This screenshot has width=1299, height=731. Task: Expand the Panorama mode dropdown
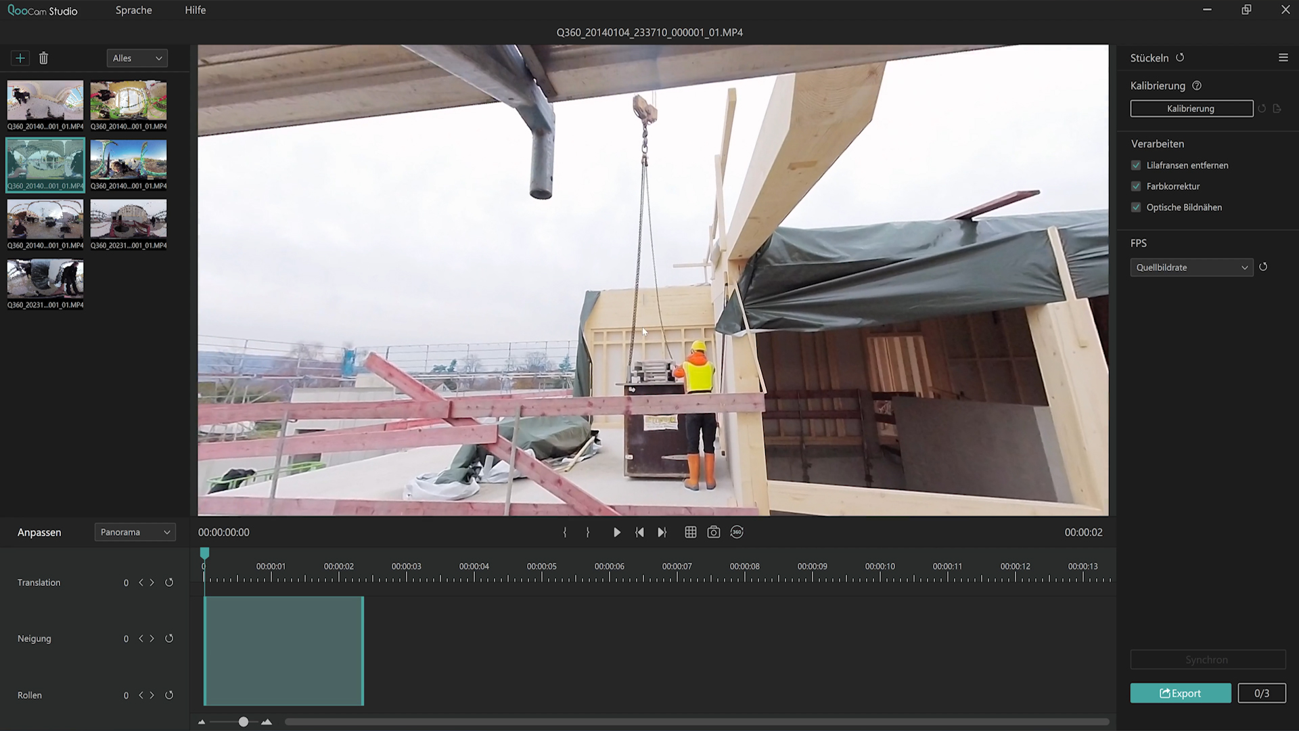pos(135,533)
